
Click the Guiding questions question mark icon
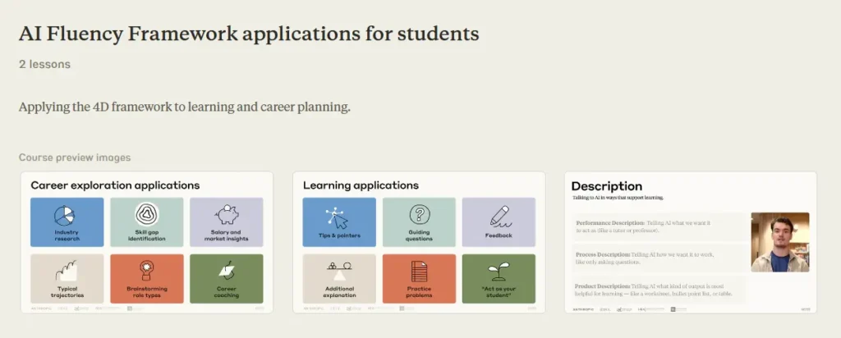point(419,214)
